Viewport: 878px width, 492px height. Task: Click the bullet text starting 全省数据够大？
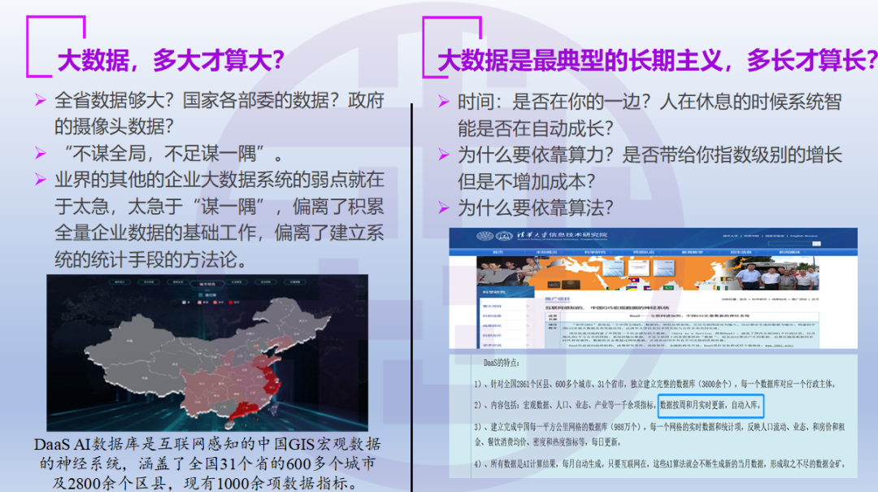point(219,113)
